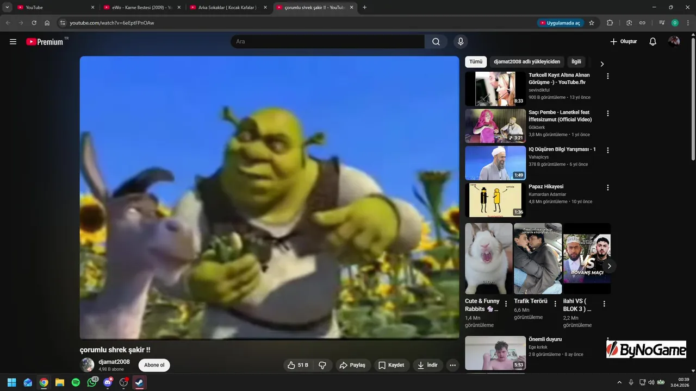Image resolution: width=696 pixels, height=391 pixels.
Task: Download the video with İndir
Action: [428, 365]
